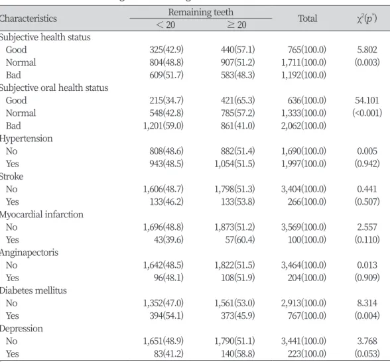Click cell 57(60.4)
Viewport: 390px width, 362px height.
tap(240, 240)
